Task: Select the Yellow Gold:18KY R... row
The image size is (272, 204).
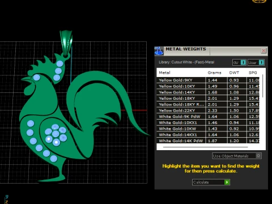Action: [x=208, y=104]
